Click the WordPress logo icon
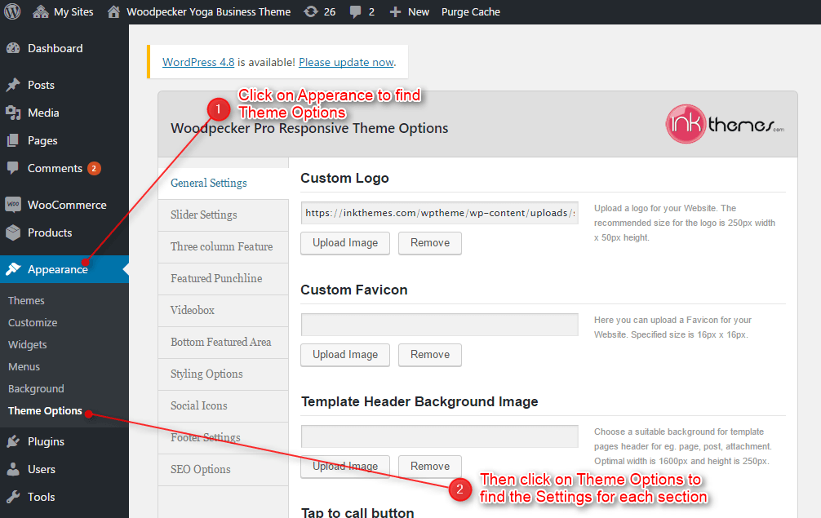This screenshot has height=518, width=821. (12, 11)
